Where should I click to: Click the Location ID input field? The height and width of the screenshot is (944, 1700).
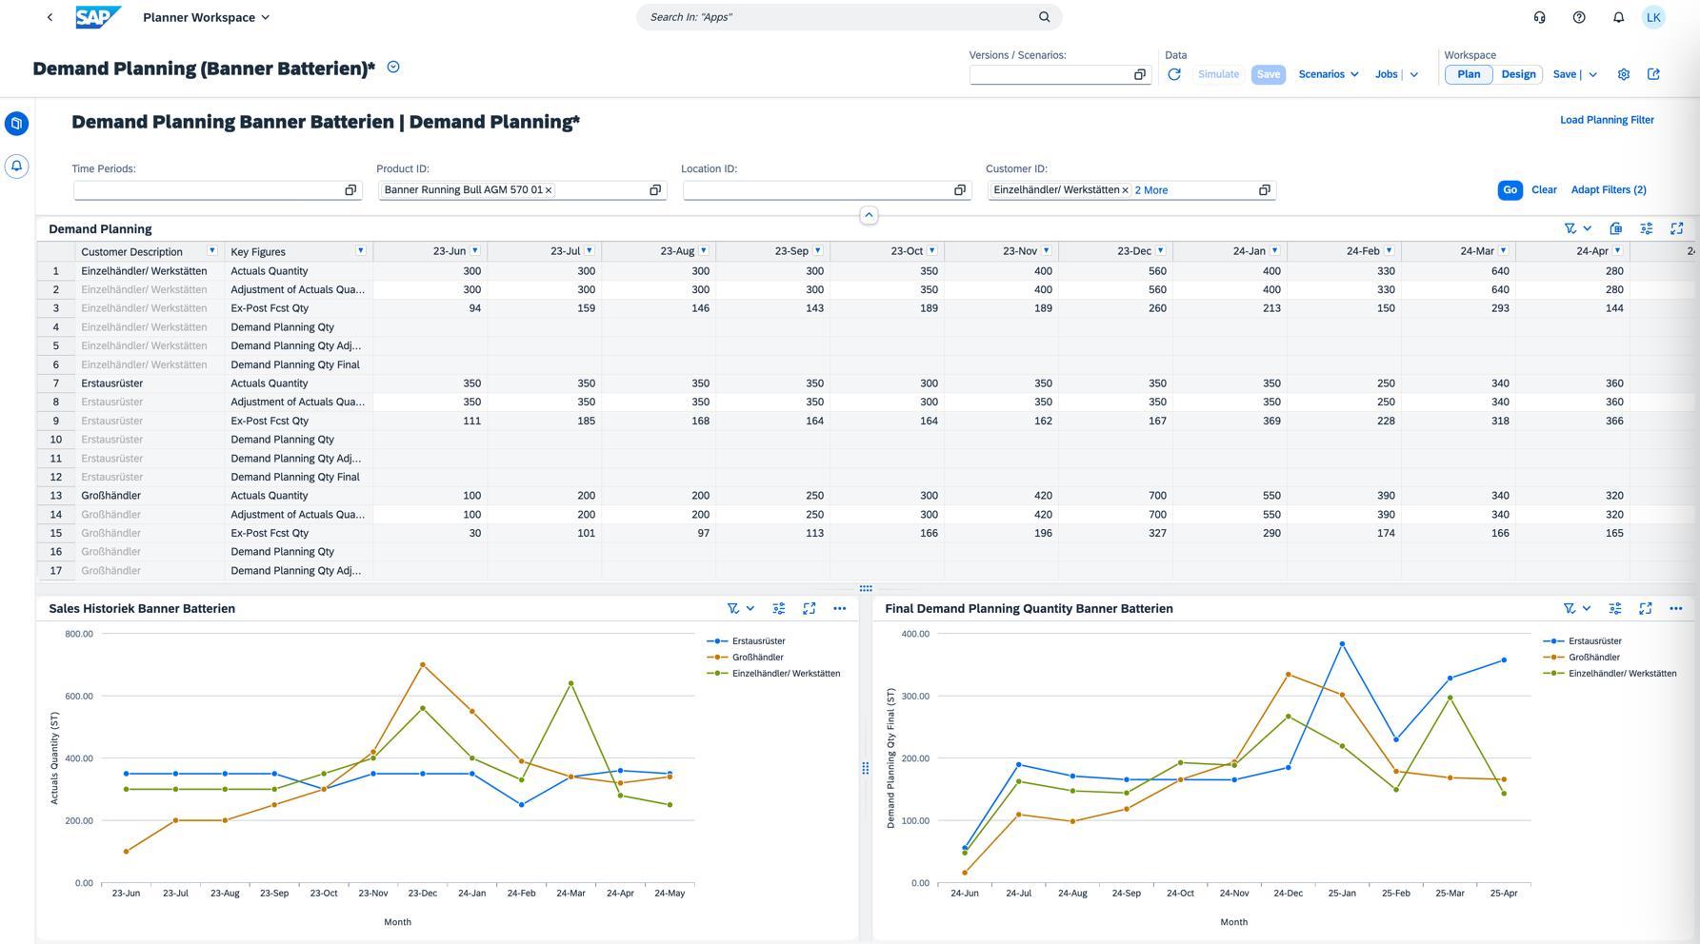point(817,190)
